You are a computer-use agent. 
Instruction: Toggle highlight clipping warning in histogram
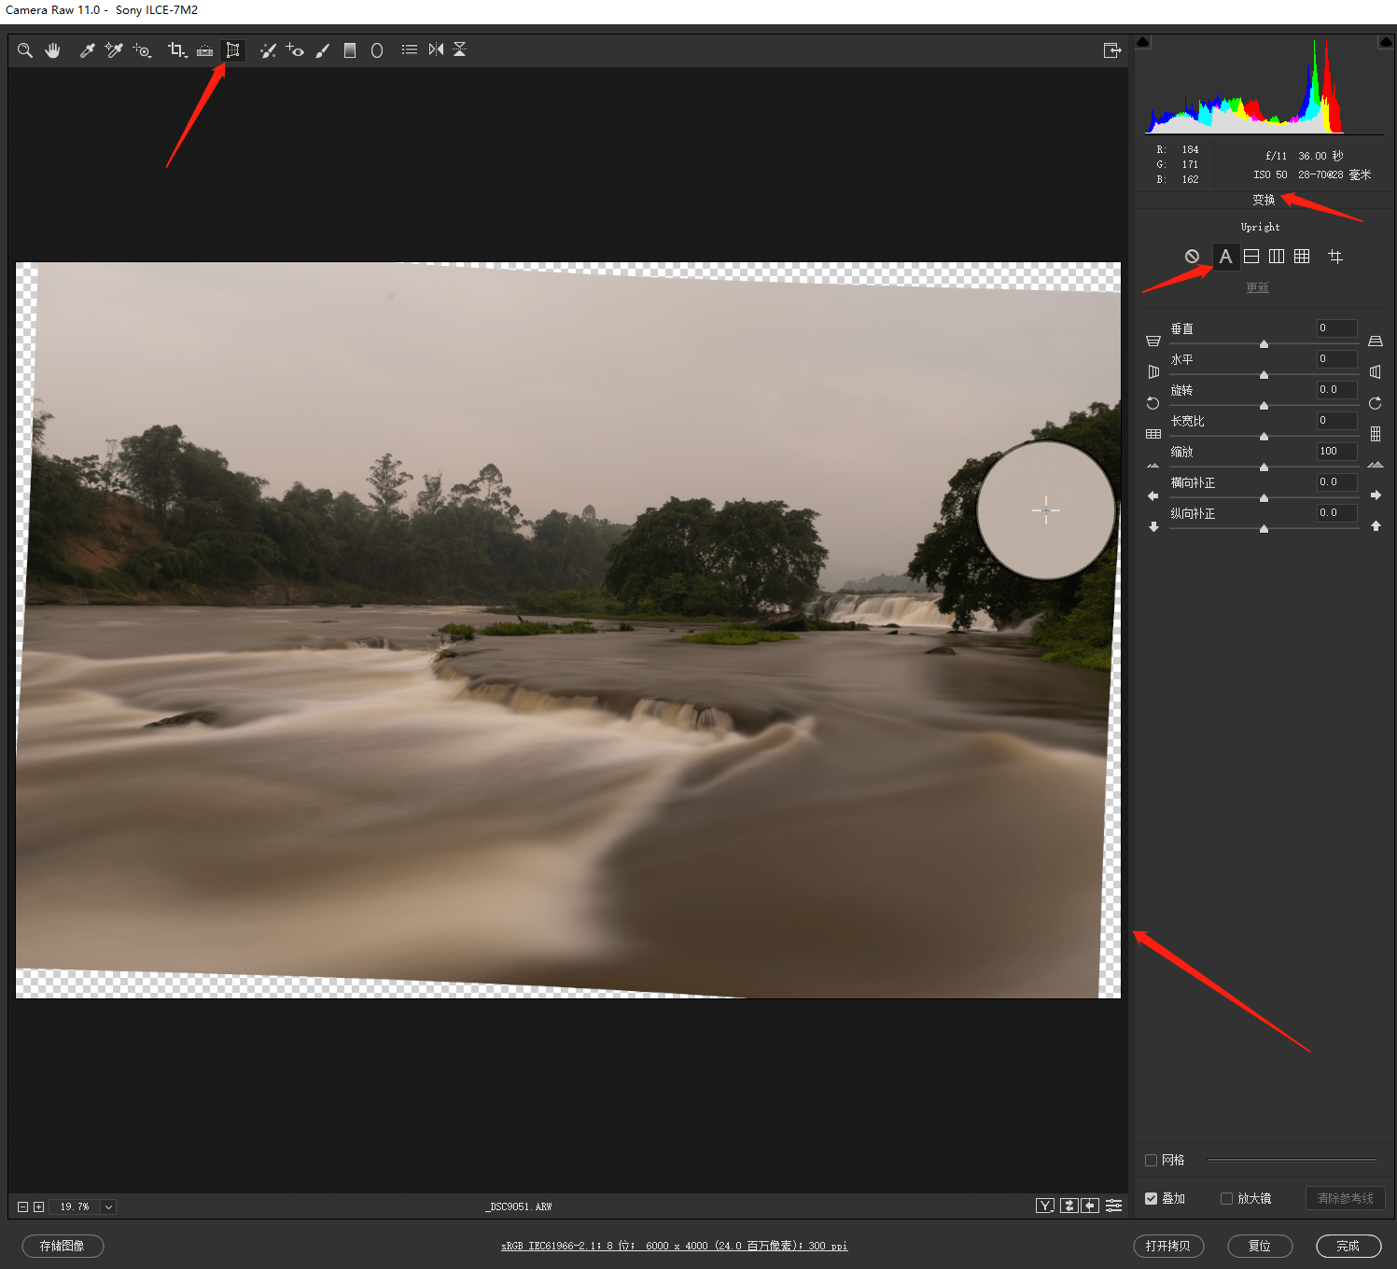click(x=1386, y=42)
